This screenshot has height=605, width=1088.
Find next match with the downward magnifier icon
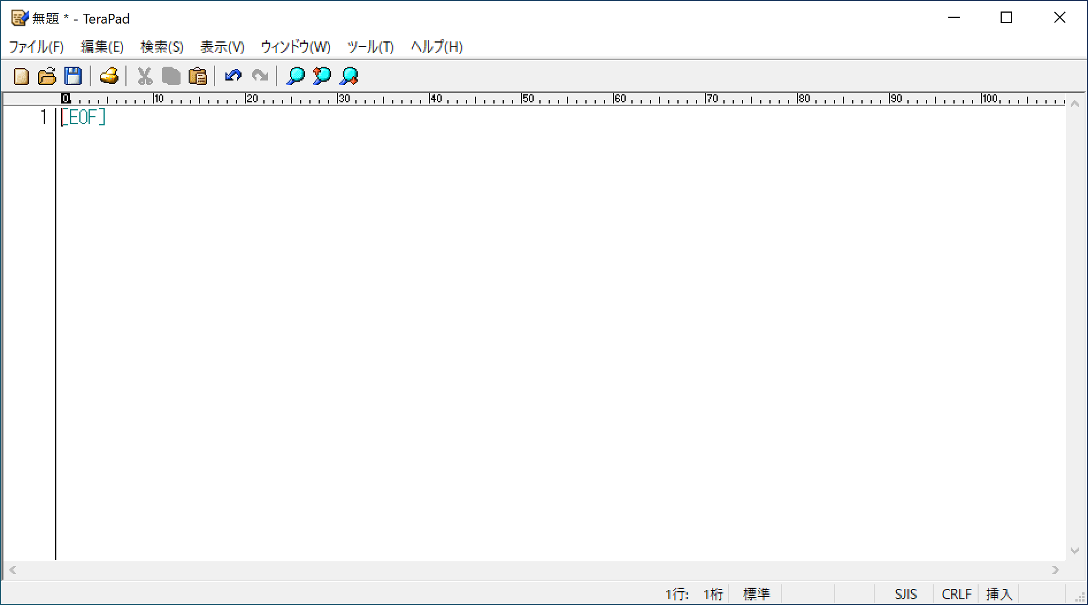(348, 76)
